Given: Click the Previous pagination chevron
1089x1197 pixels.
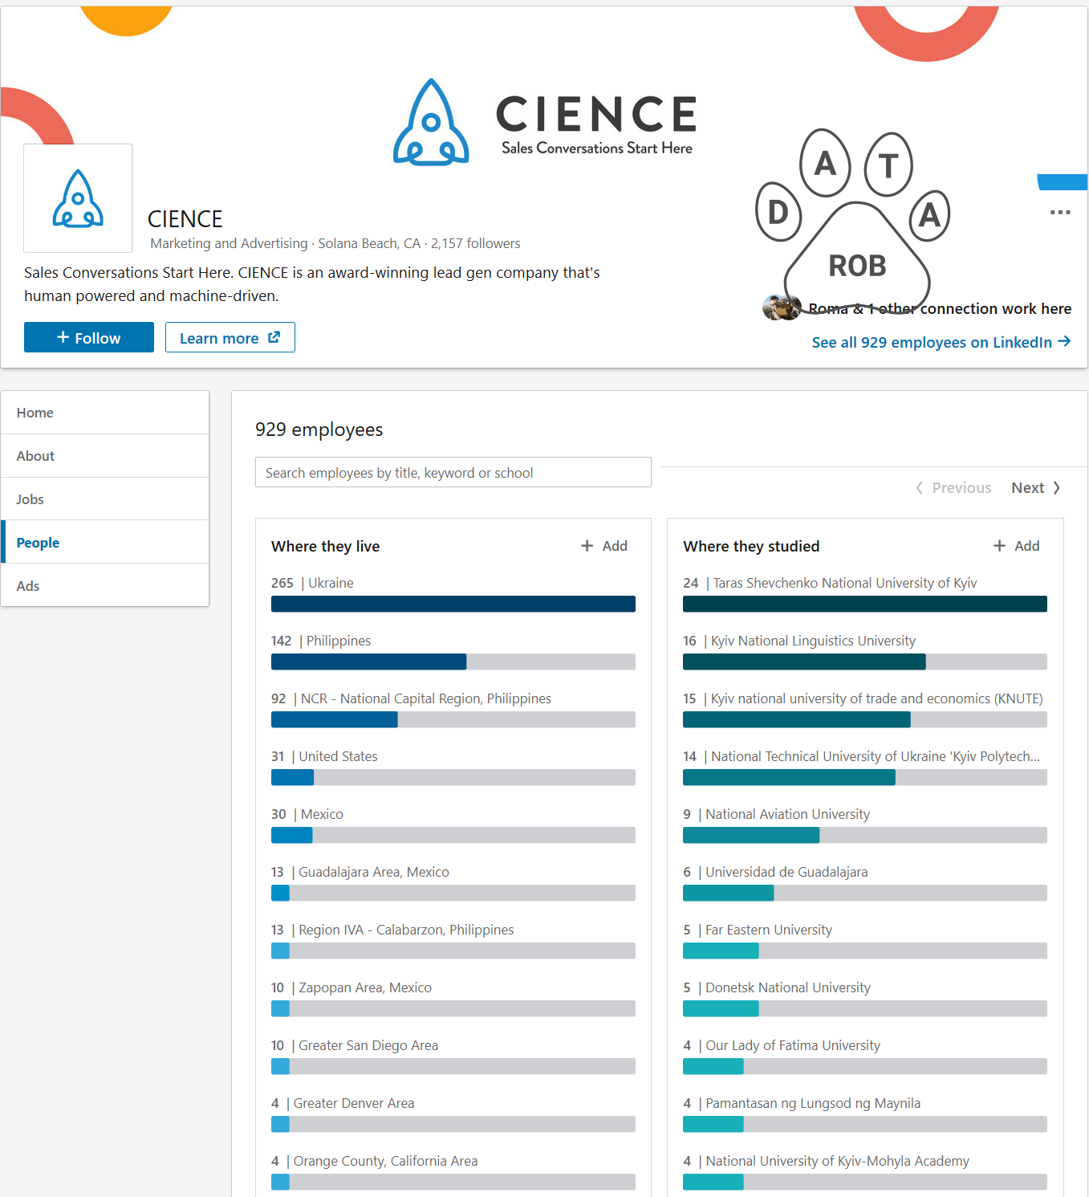Looking at the screenshot, I should pos(919,487).
